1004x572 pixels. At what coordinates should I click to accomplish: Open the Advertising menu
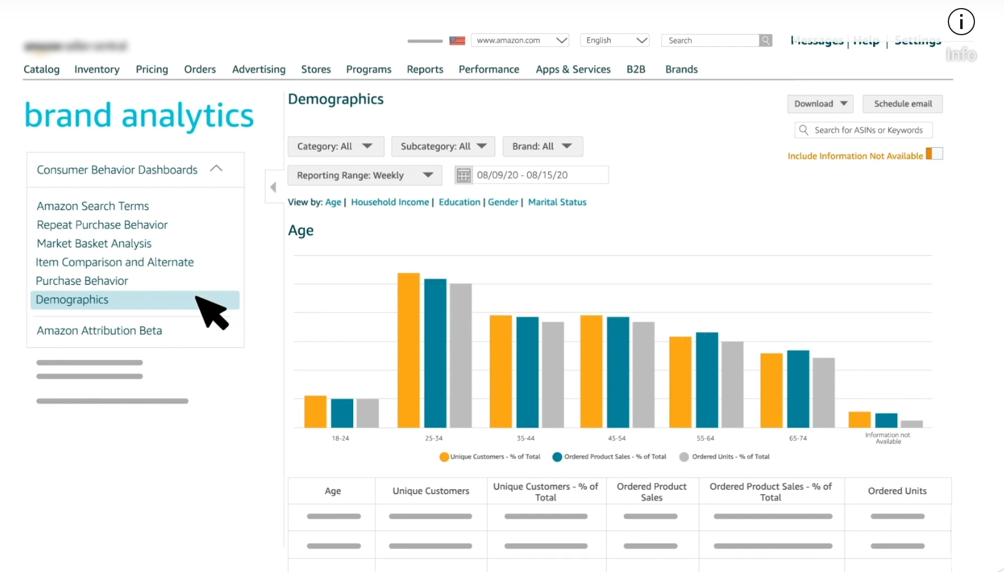coord(259,69)
